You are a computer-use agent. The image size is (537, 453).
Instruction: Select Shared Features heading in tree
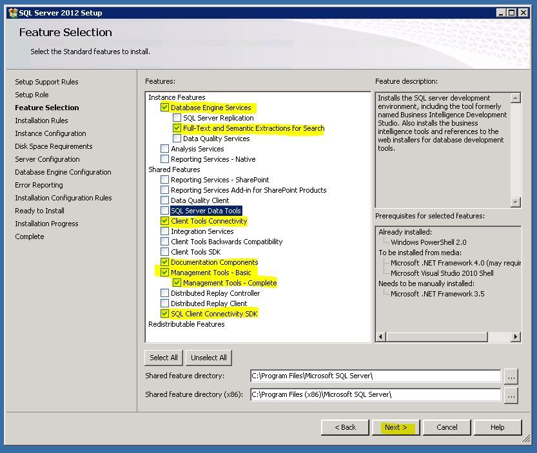click(x=174, y=169)
